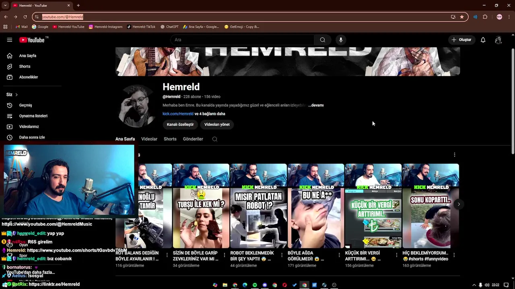Viewport: 515px width, 289px height.
Task: Expand channel description with ...devamı
Action: (316, 105)
